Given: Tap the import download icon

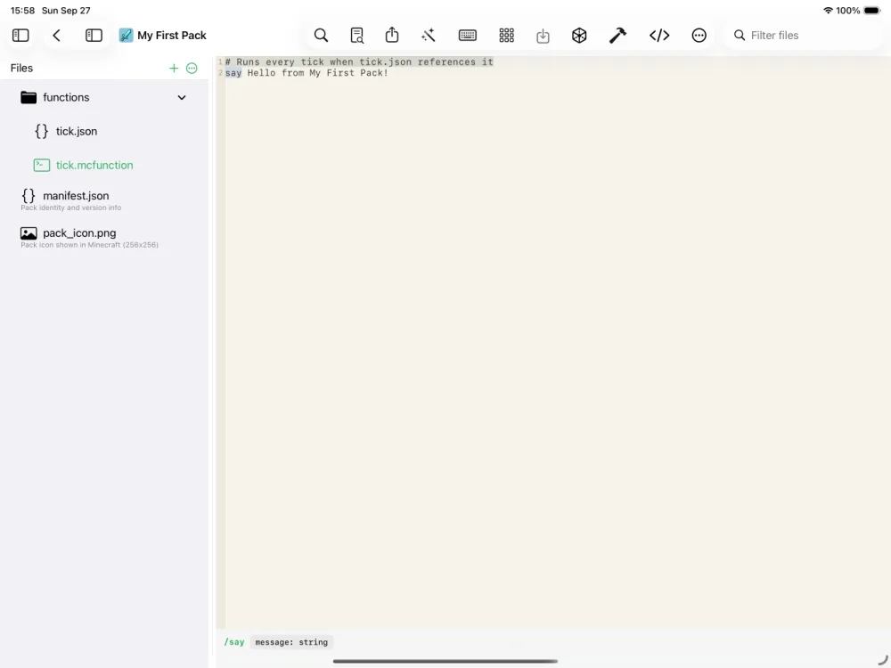Looking at the screenshot, I should 543,36.
